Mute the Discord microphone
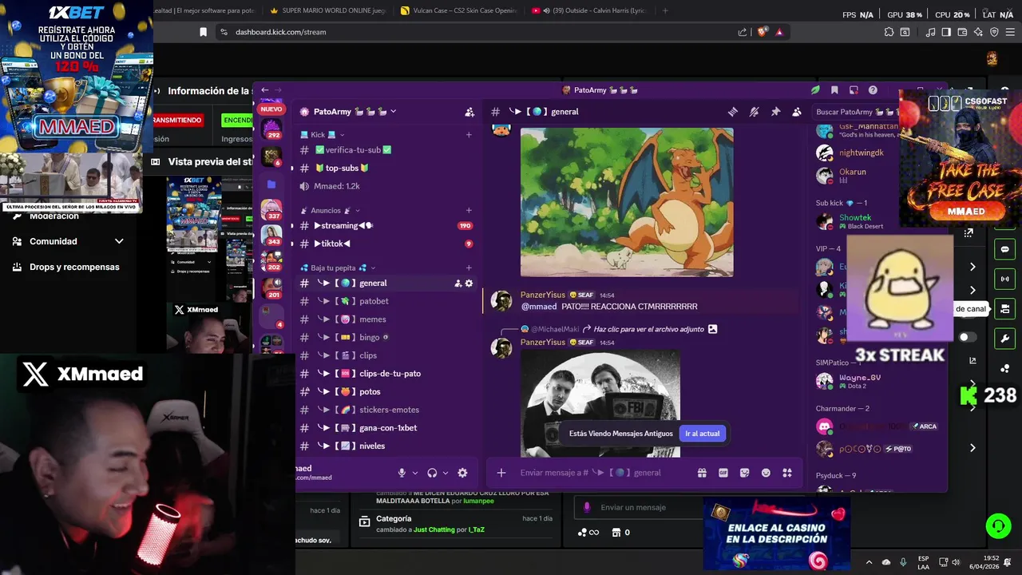The image size is (1022, 575). tap(402, 473)
